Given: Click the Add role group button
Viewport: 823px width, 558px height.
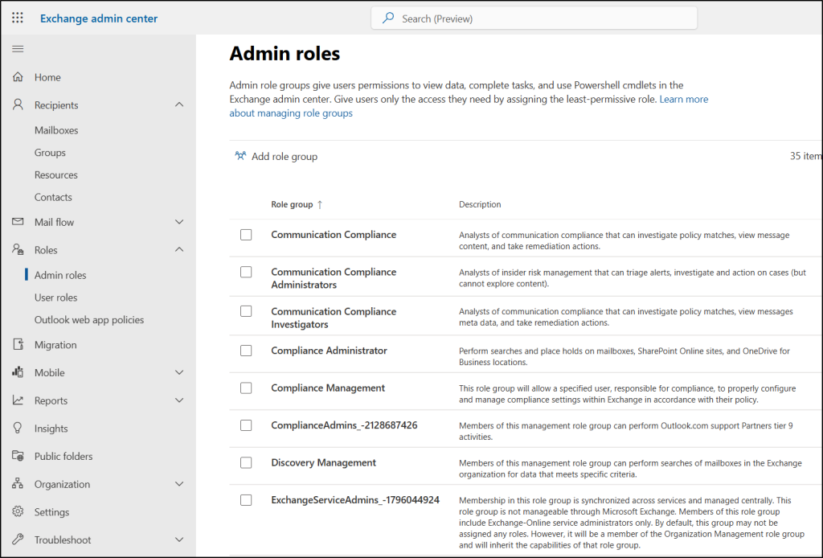Looking at the screenshot, I should pos(276,157).
